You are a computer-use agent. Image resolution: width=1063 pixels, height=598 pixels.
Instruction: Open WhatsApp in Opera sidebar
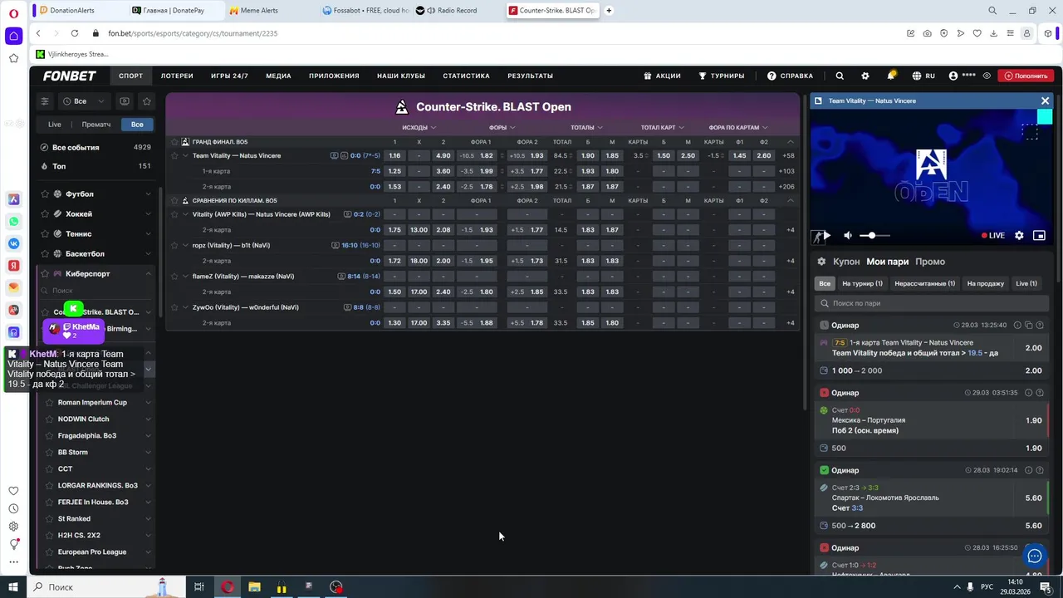tap(13, 222)
